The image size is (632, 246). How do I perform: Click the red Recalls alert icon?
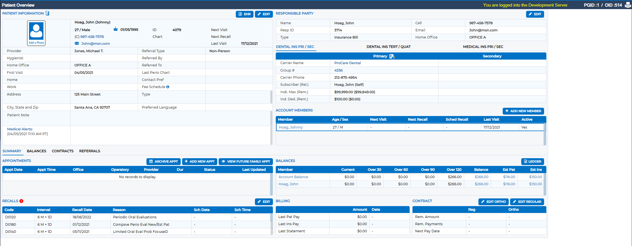[21, 201]
